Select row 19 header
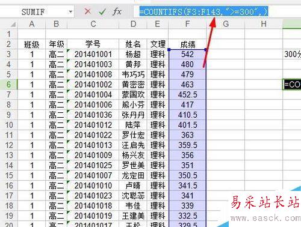Image resolution: width=301 pixels, height=227 pixels. [9, 216]
